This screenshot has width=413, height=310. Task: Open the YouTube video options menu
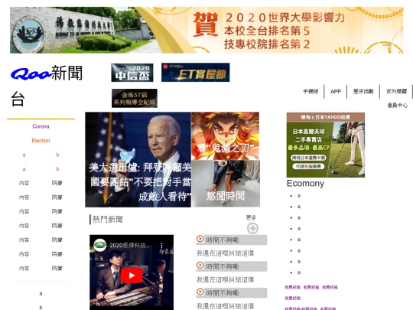point(161,245)
